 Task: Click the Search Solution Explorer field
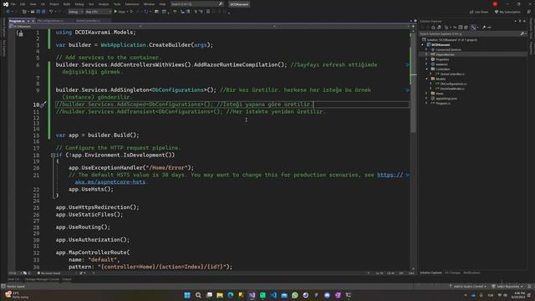pyautogui.click(x=469, y=33)
